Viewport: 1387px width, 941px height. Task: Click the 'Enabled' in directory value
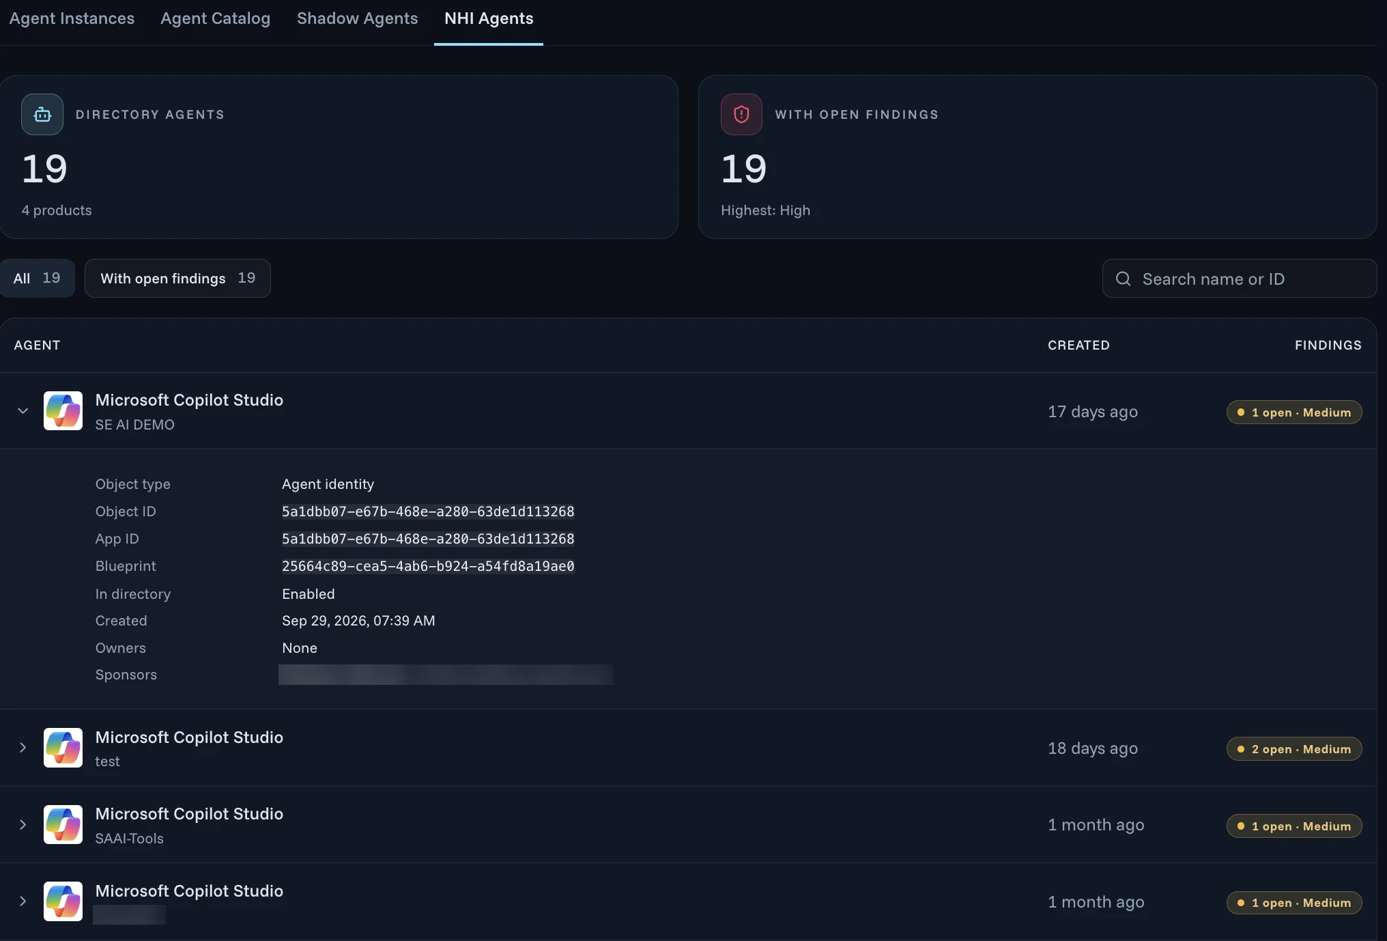click(308, 594)
